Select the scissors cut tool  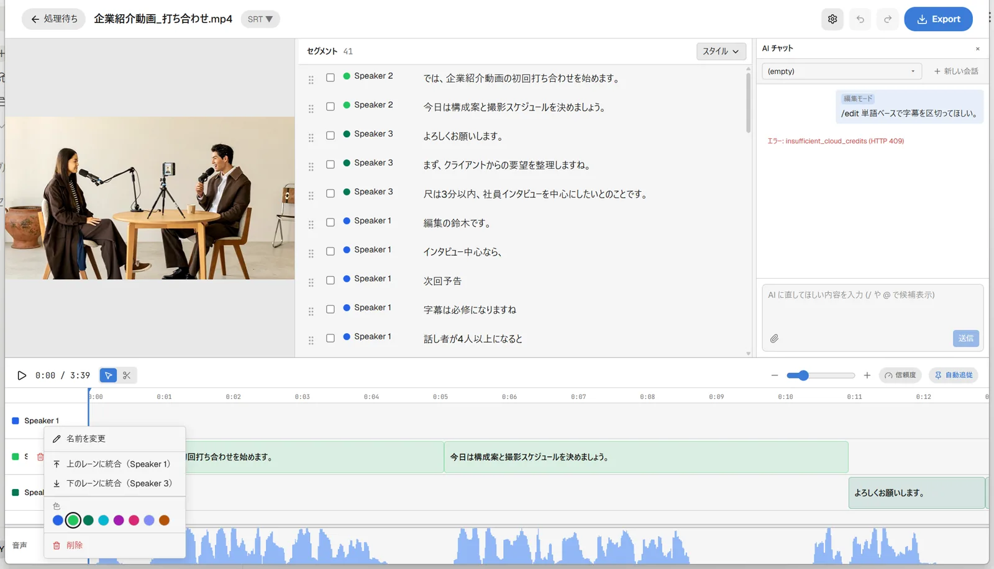(x=127, y=375)
